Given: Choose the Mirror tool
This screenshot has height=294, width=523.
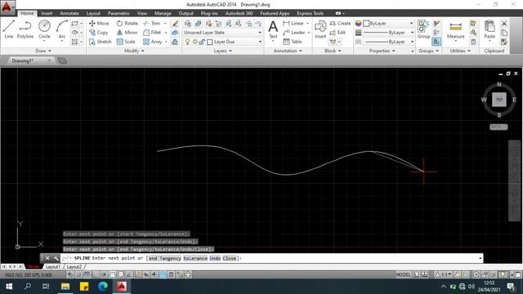Looking at the screenshot, I should [127, 33].
